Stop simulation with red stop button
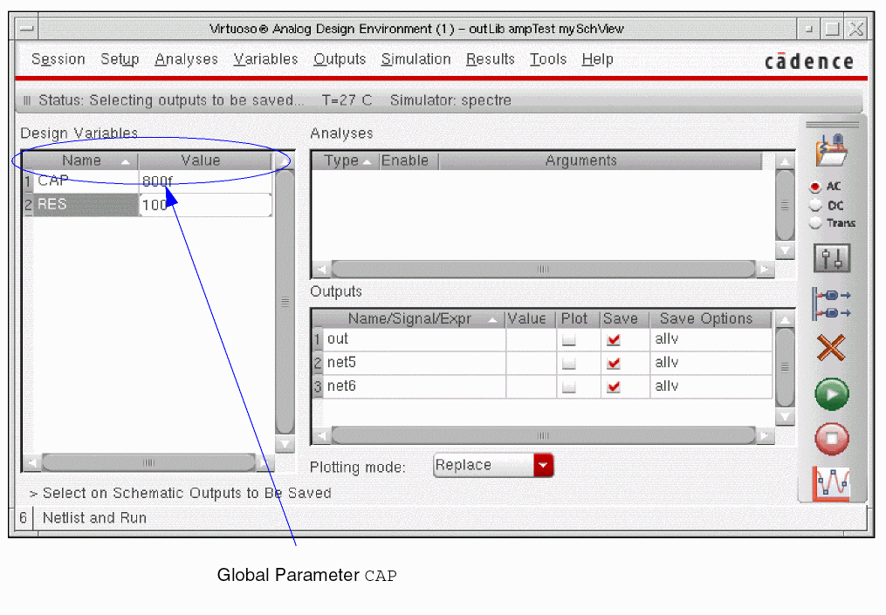Image resolution: width=886 pixels, height=615 pixels. pos(831,439)
